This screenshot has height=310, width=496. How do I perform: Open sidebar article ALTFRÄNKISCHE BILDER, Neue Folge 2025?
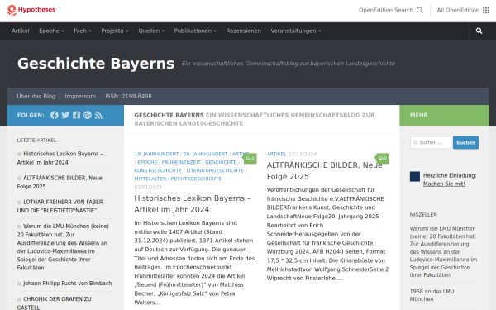[60, 182]
